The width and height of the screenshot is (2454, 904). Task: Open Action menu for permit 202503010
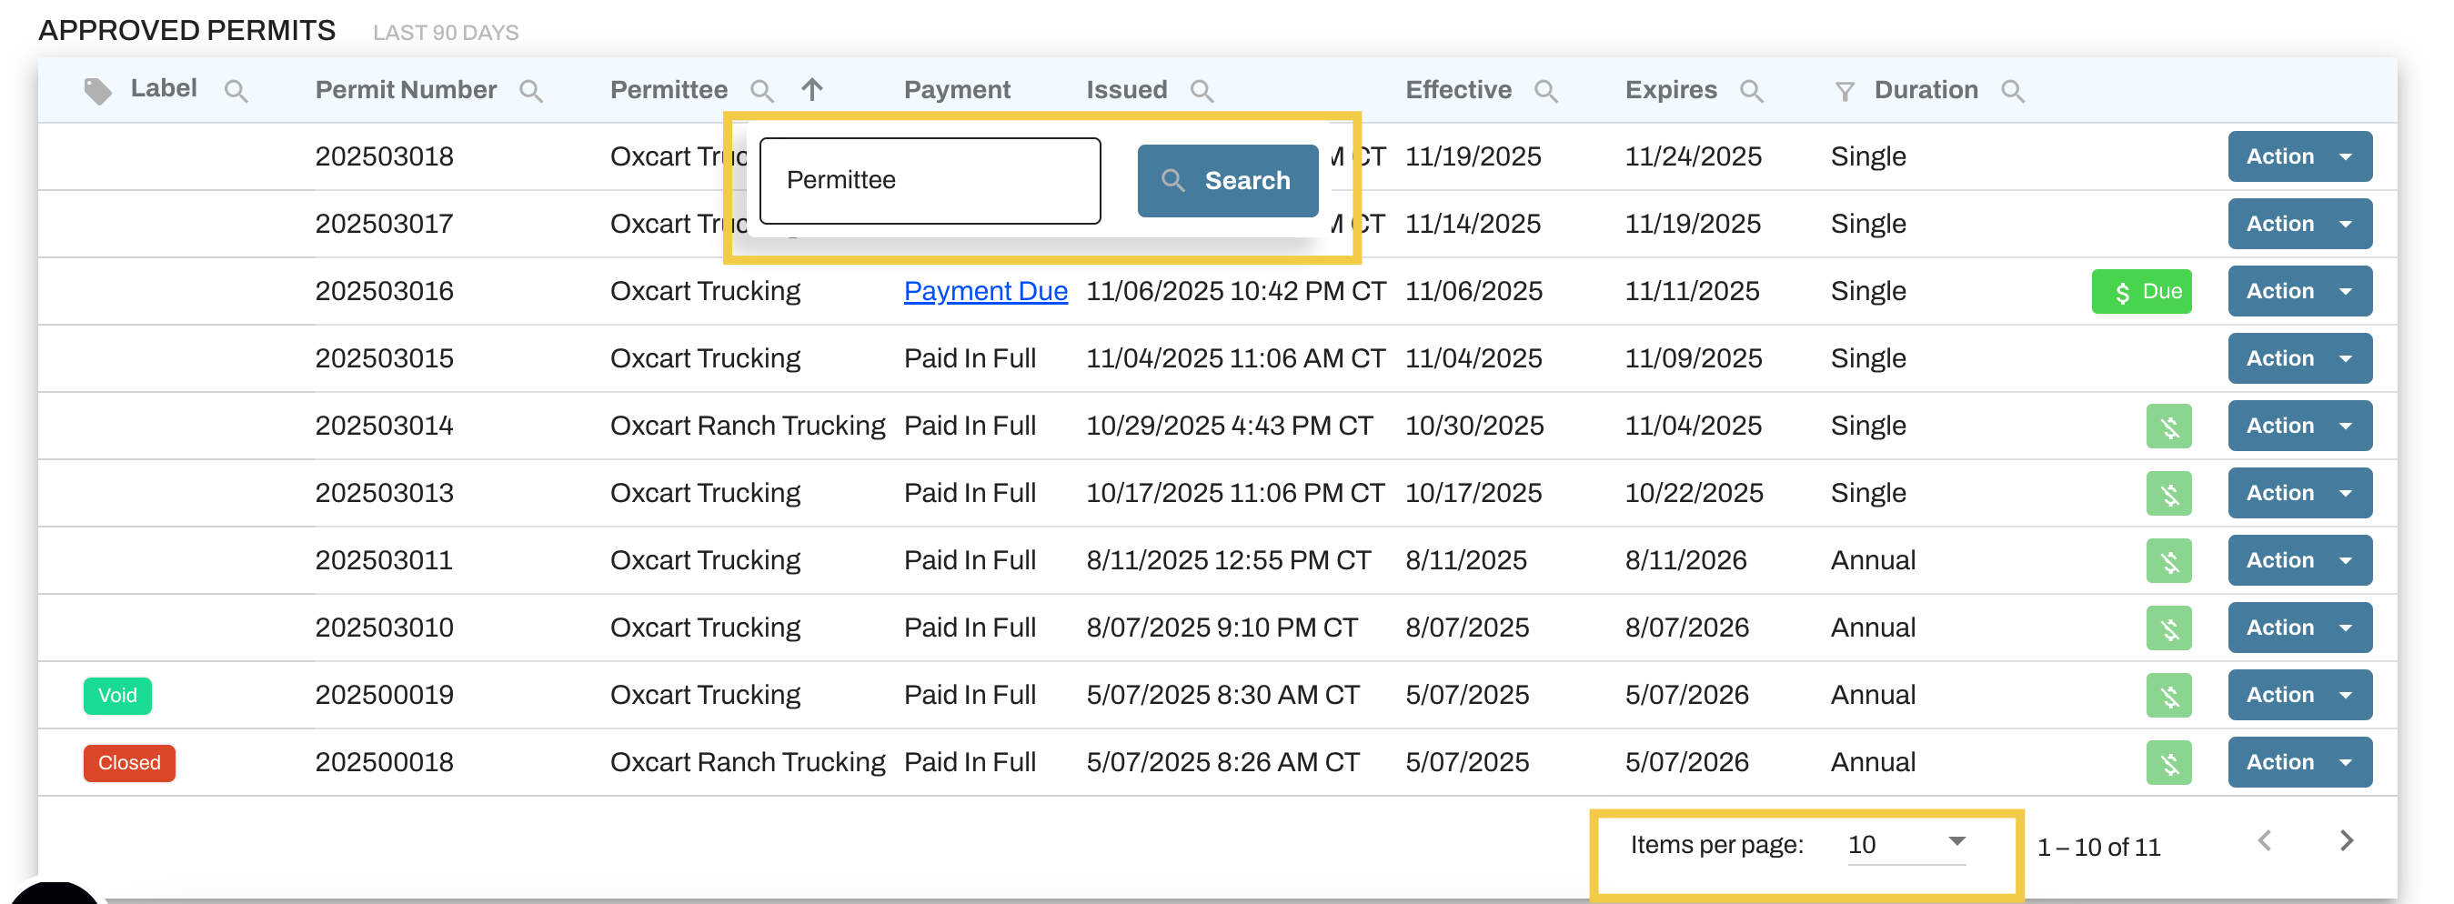pos(2299,628)
